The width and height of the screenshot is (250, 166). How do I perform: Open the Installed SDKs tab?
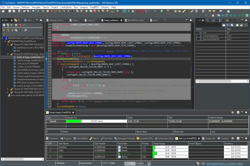145,139
